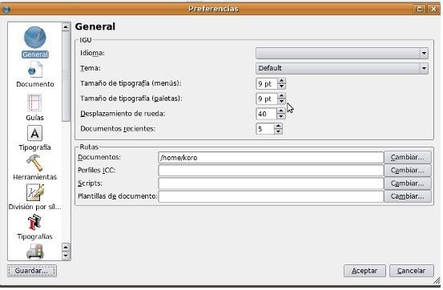Increase Desplazamiento de rueda value
This screenshot has height=290, width=443.
pos(280,111)
